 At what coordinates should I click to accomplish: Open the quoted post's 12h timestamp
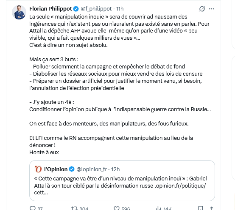(115, 169)
